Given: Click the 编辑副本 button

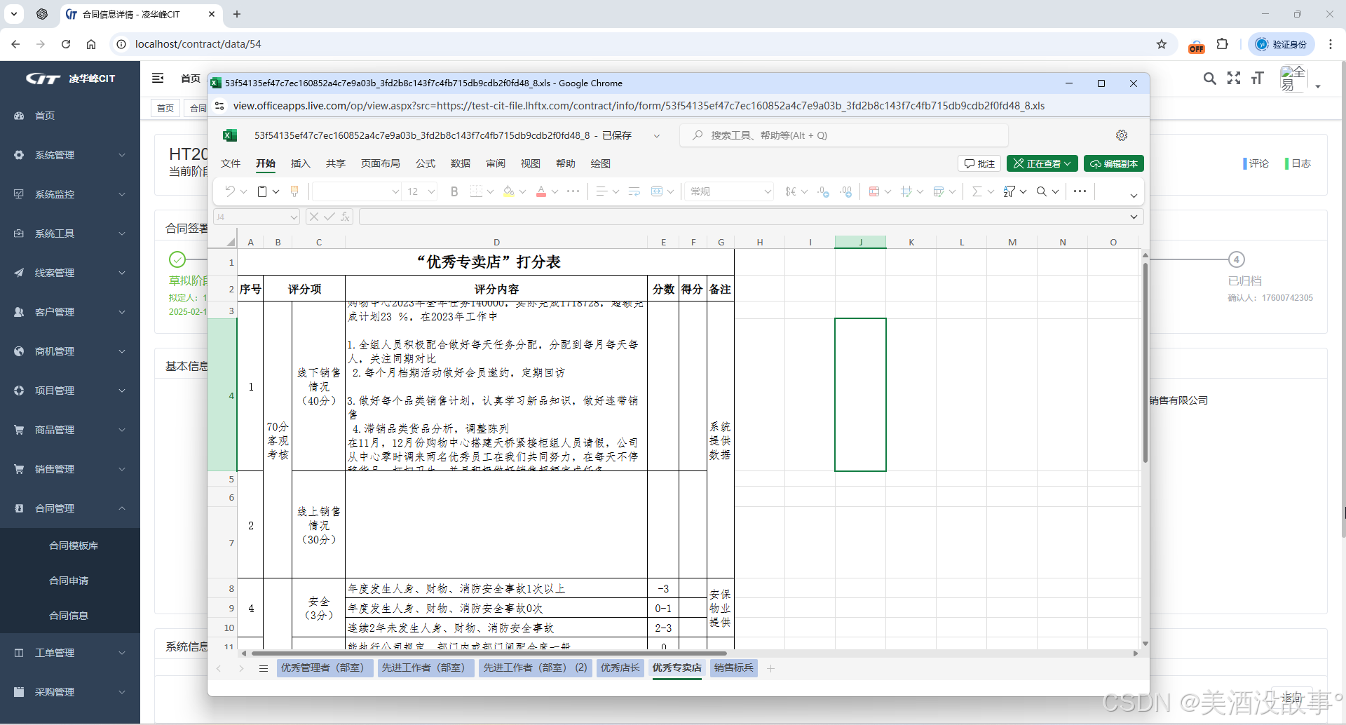Looking at the screenshot, I should pyautogui.click(x=1114, y=163).
